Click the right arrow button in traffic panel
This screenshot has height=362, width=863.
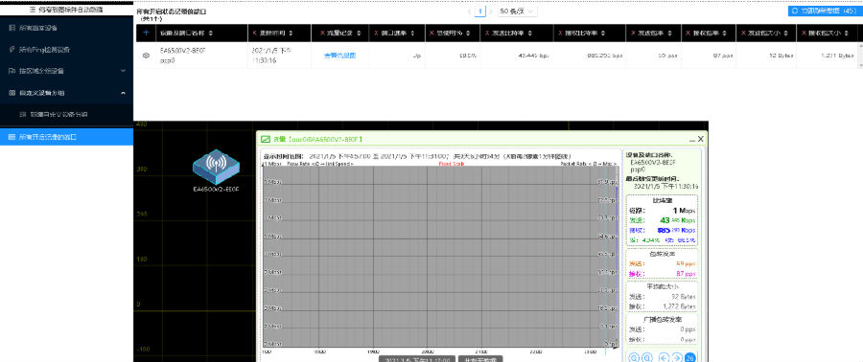pyautogui.click(x=677, y=357)
